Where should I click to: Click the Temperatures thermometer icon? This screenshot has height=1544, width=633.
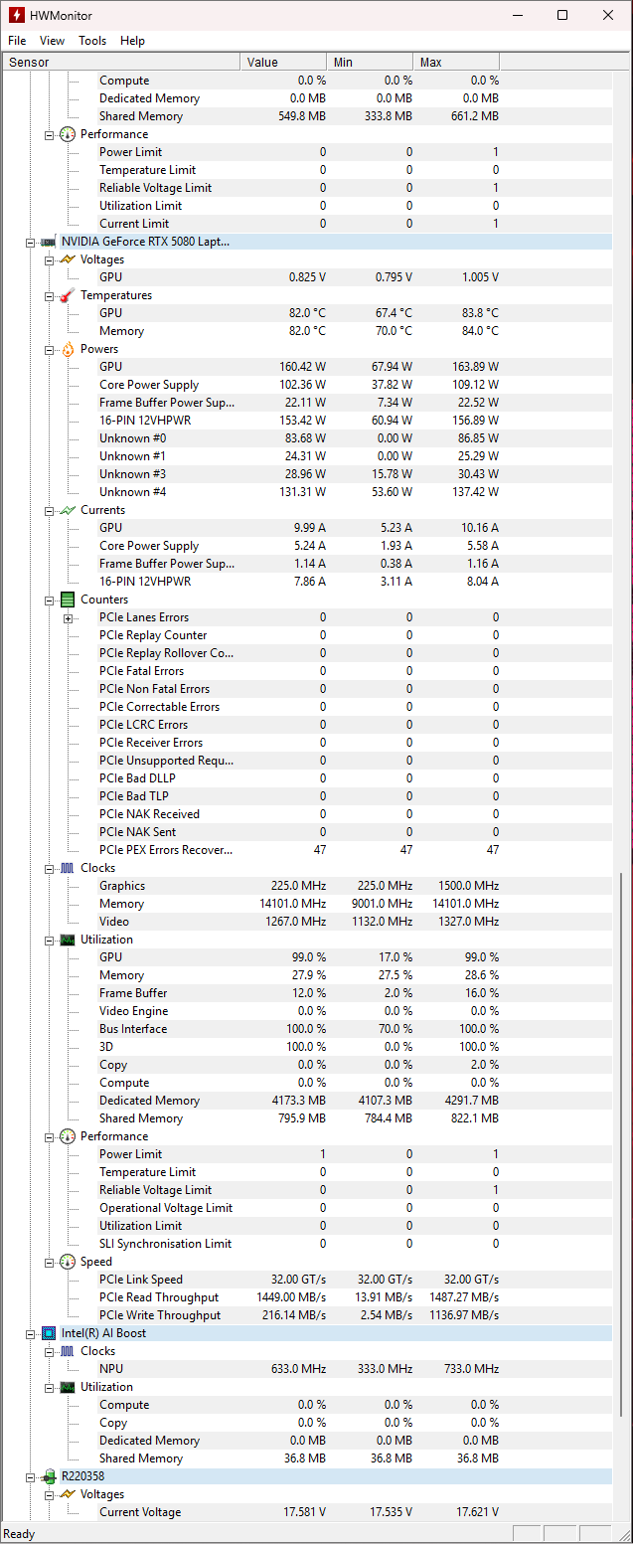68,295
